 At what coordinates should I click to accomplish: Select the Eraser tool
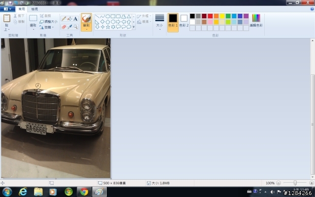pos(63,27)
